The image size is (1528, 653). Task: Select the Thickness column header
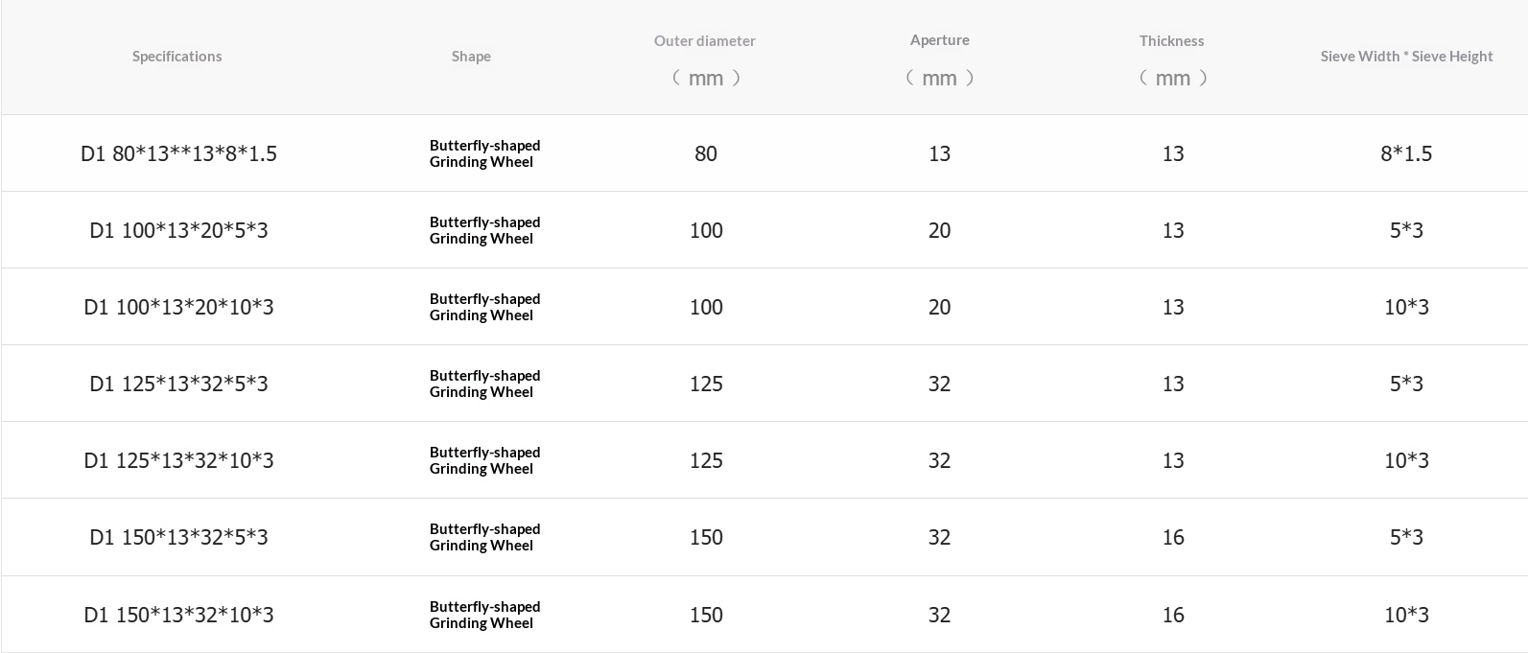[1171, 41]
